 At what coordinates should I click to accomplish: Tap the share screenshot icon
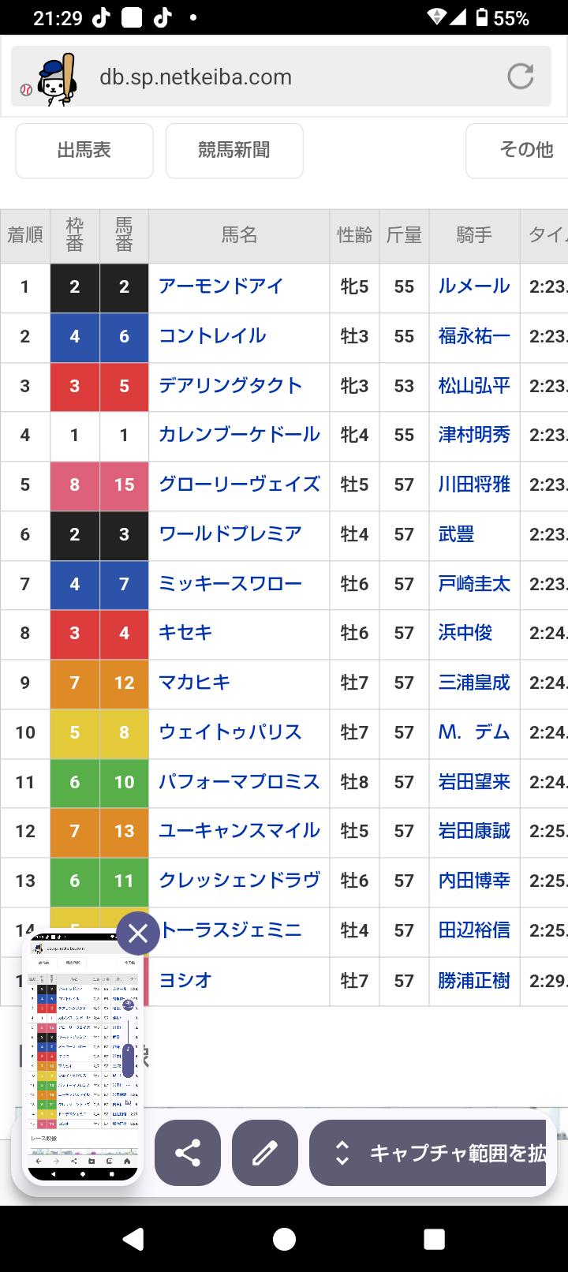[x=188, y=1153]
